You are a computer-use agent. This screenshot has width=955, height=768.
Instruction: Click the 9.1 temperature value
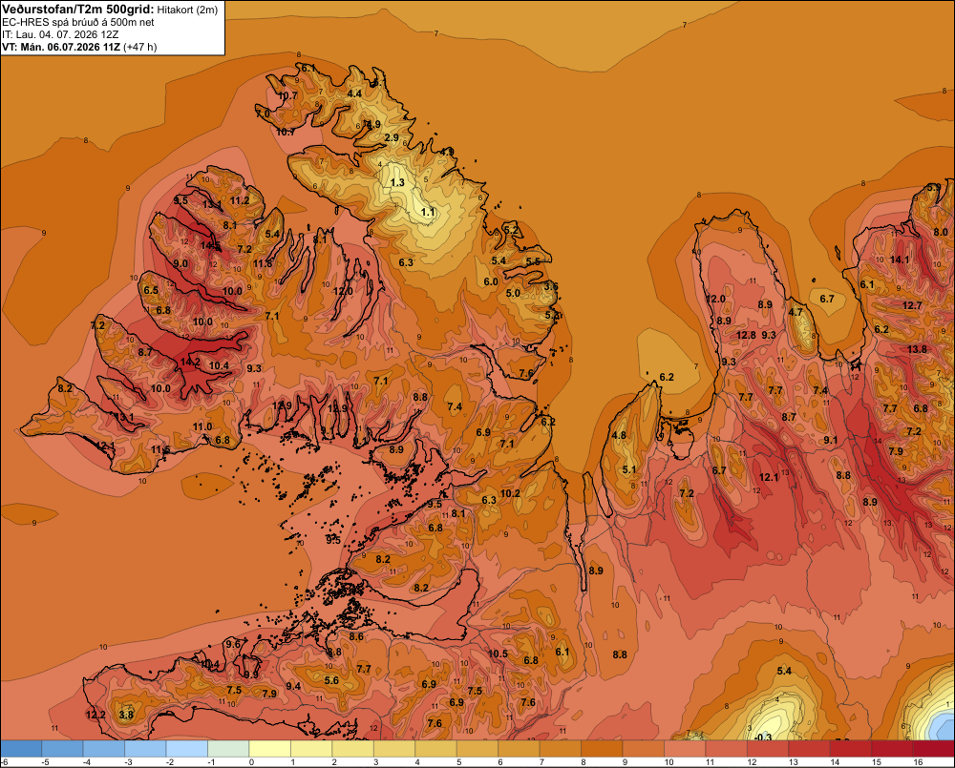(x=830, y=440)
